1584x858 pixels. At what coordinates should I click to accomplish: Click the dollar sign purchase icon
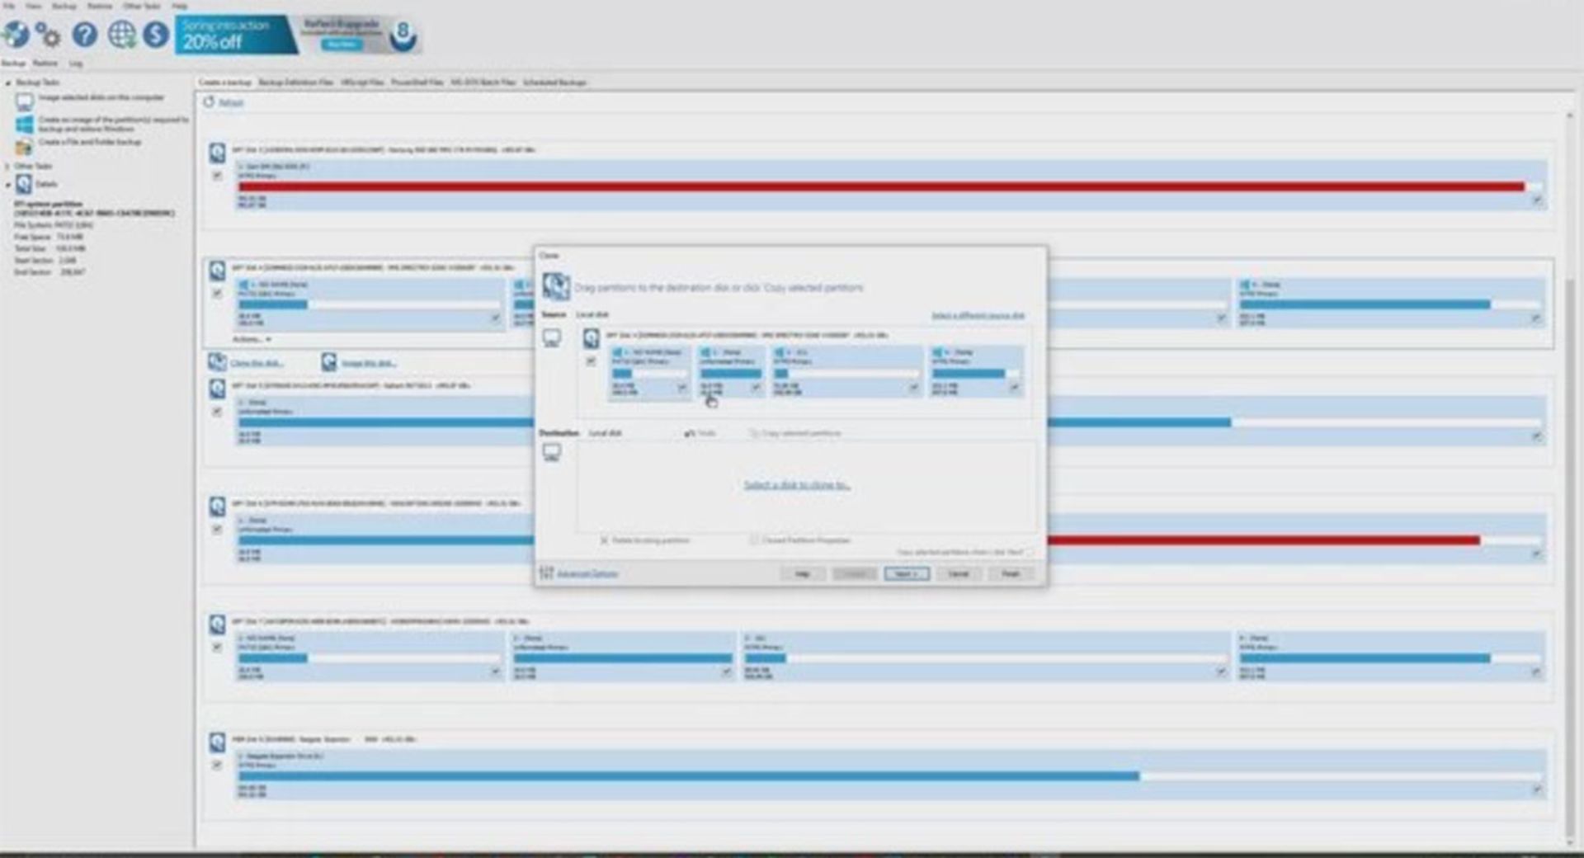pos(155,35)
